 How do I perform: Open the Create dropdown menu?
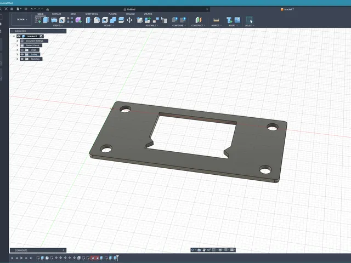pos(58,26)
